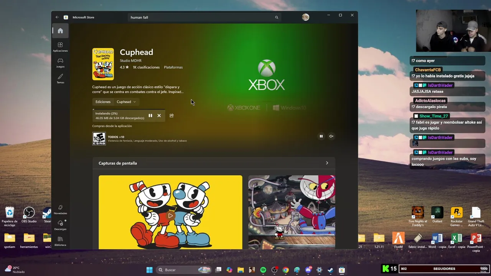Open Settings gear on the taskbar
This screenshot has height=276, width=491.
[x=319, y=270]
